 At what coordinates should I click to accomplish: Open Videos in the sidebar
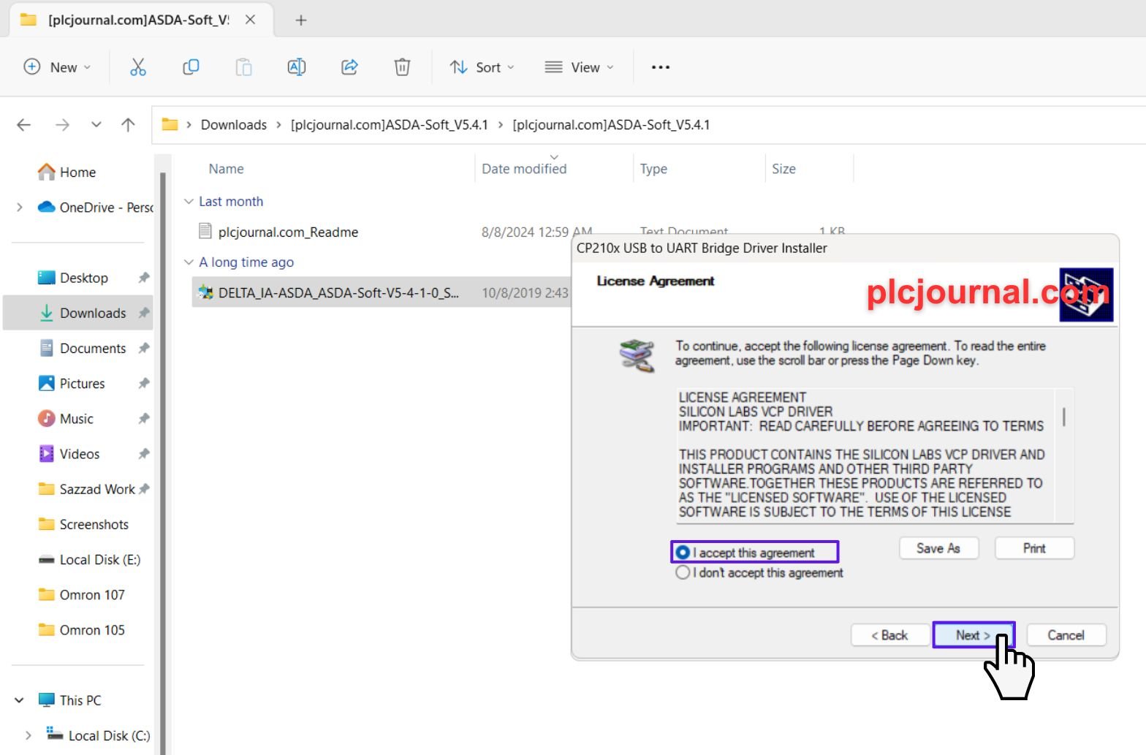(x=69, y=454)
